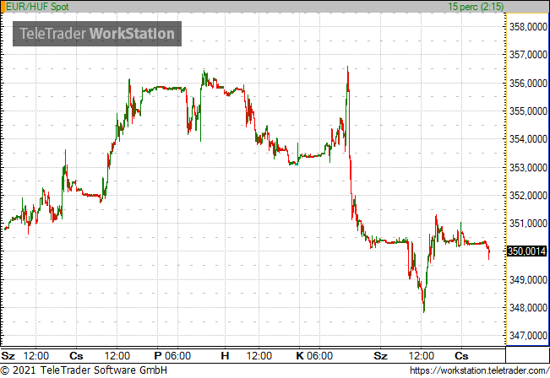Open the workstation.teletrader.com link
Screen dimensions: 550x378
pyautogui.click(x=480, y=370)
